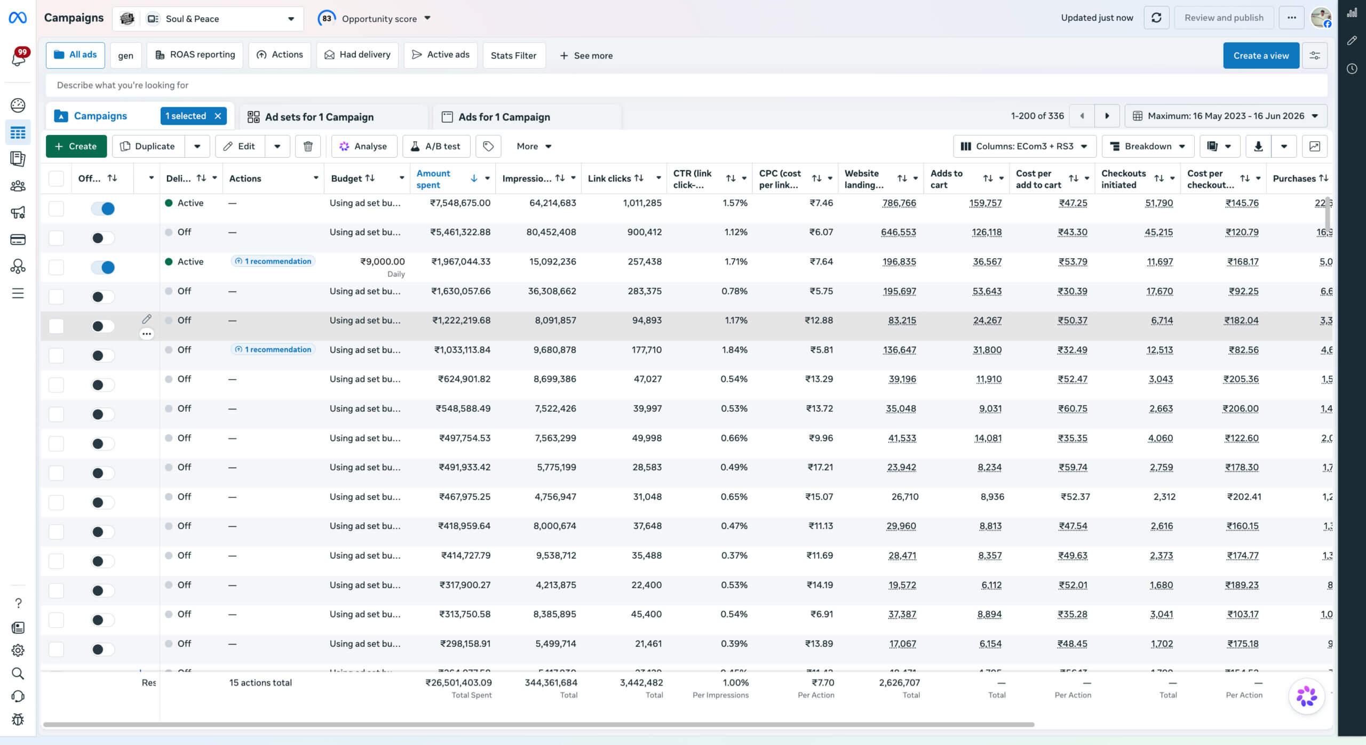Open the advertising settings megaphone icon

click(x=18, y=213)
